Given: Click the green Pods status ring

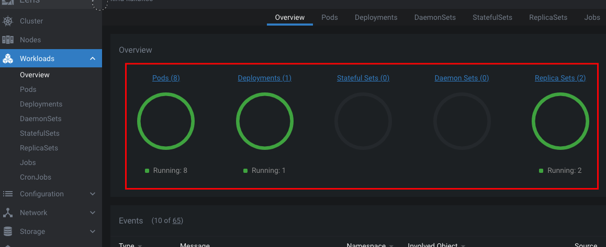Looking at the screenshot, I should click(x=166, y=121).
